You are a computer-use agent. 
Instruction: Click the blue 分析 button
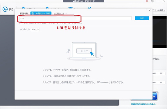(142, 18)
